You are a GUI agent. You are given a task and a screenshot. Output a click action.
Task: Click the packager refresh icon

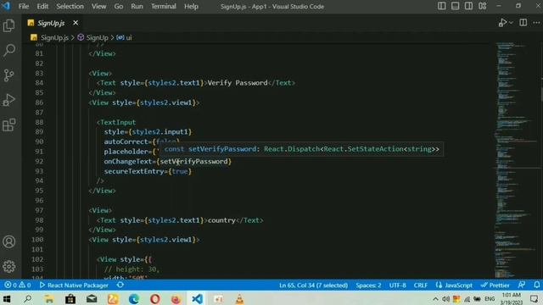click(120, 286)
